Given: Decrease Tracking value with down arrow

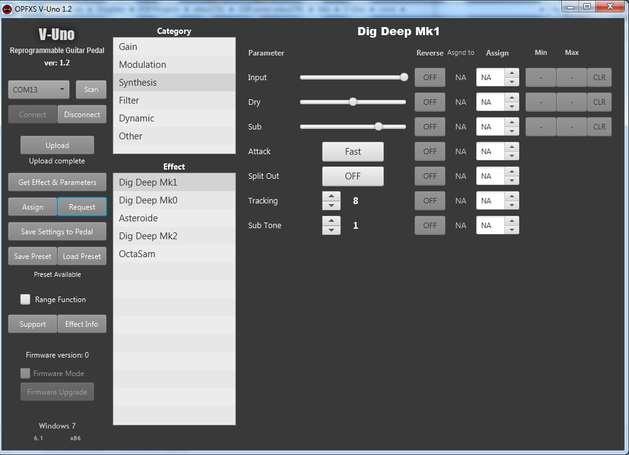Looking at the screenshot, I should pos(331,206).
